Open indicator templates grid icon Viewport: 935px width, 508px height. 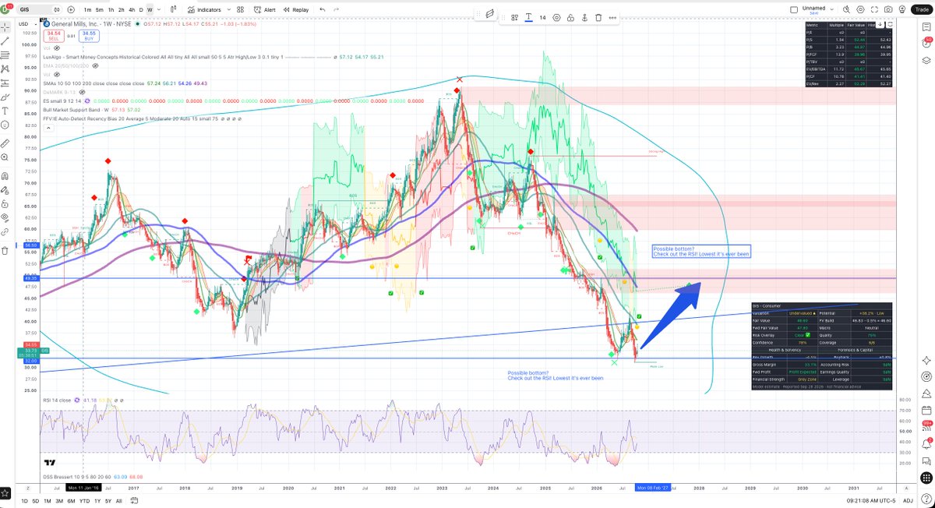pyautogui.click(x=240, y=9)
